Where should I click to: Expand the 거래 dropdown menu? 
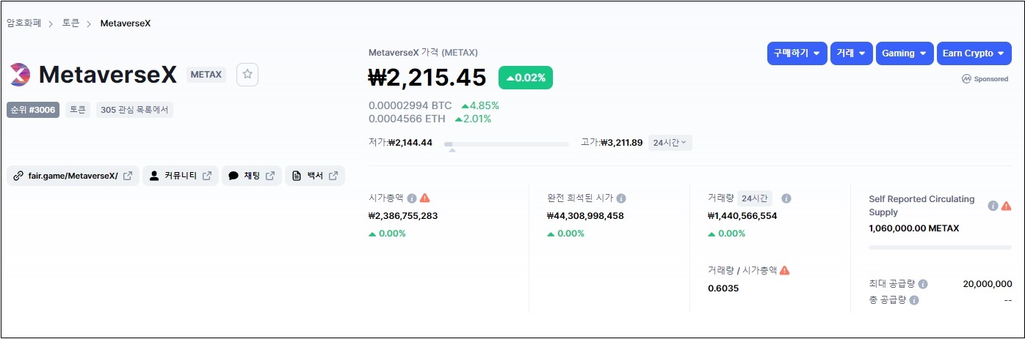click(x=851, y=53)
